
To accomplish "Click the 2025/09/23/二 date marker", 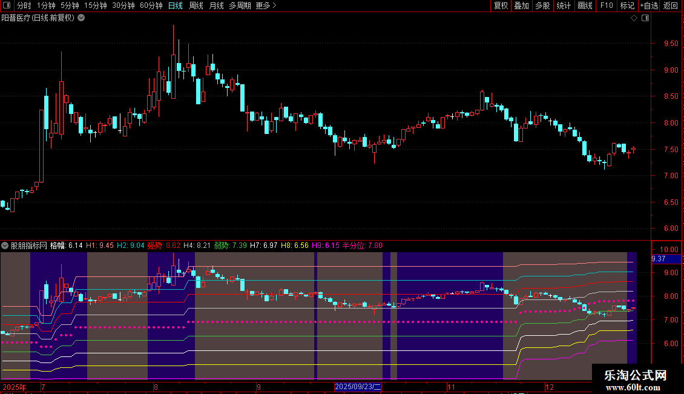I will coord(358,387).
